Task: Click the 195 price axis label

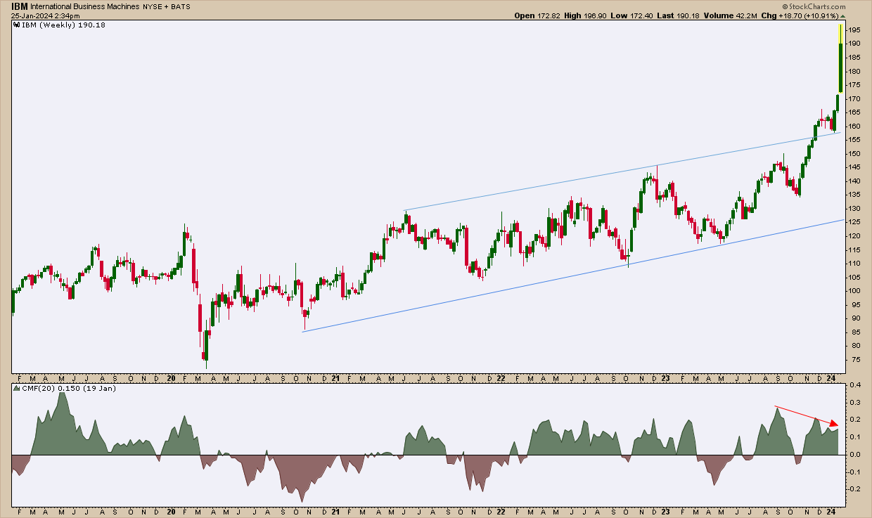Action: click(x=854, y=30)
